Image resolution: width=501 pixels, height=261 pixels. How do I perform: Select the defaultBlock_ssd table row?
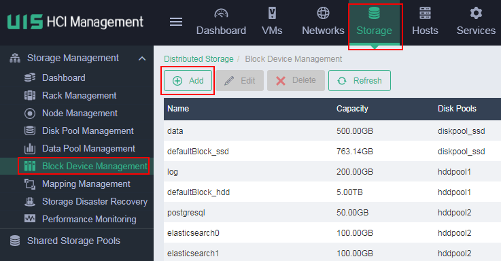click(332, 151)
